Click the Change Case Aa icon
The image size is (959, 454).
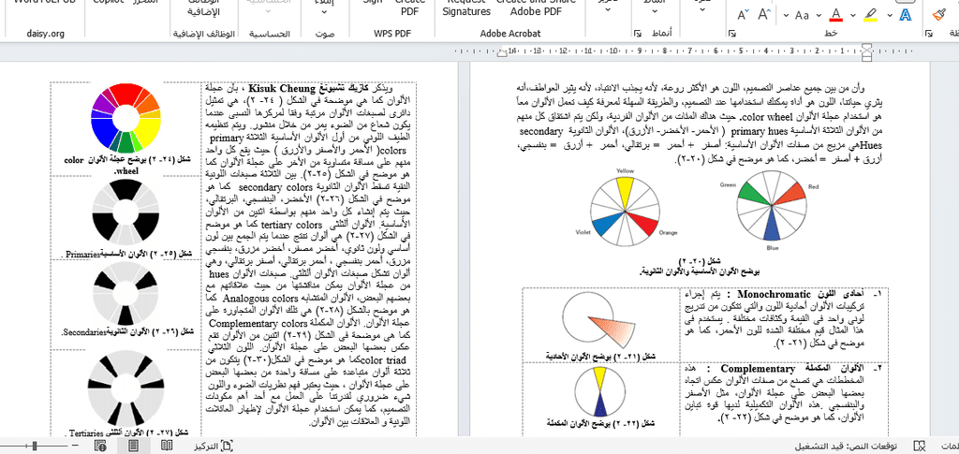[802, 15]
